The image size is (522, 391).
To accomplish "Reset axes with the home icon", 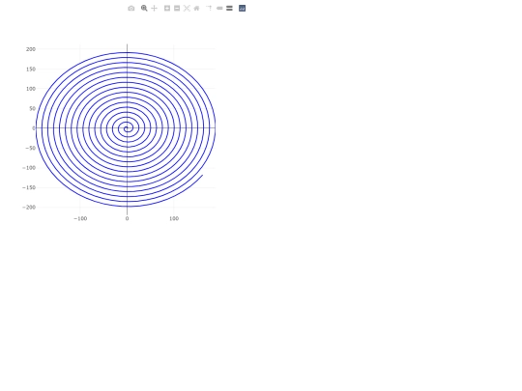I will (197, 9).
